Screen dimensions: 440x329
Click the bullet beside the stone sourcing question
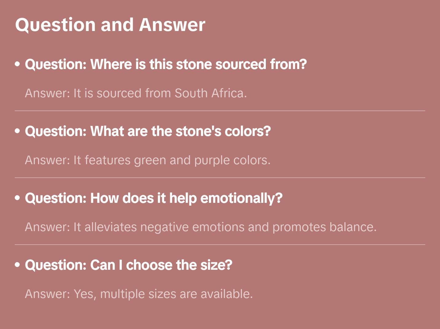[x=18, y=64]
